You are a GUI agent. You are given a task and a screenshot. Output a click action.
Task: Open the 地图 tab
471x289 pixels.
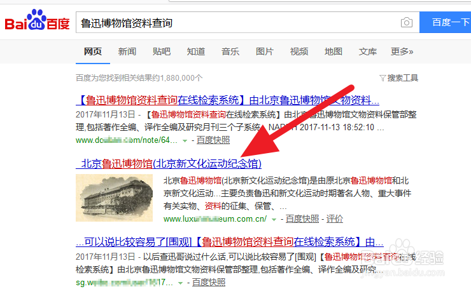(x=333, y=51)
